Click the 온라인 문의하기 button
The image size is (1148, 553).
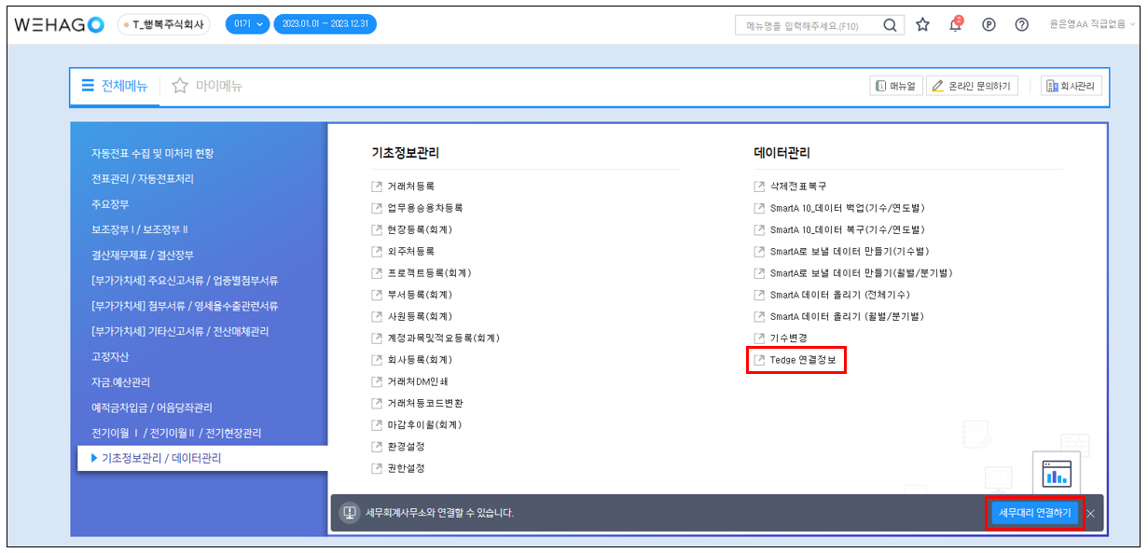(x=973, y=86)
